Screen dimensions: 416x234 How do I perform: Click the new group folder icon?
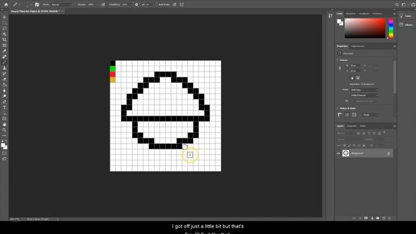[378, 218]
